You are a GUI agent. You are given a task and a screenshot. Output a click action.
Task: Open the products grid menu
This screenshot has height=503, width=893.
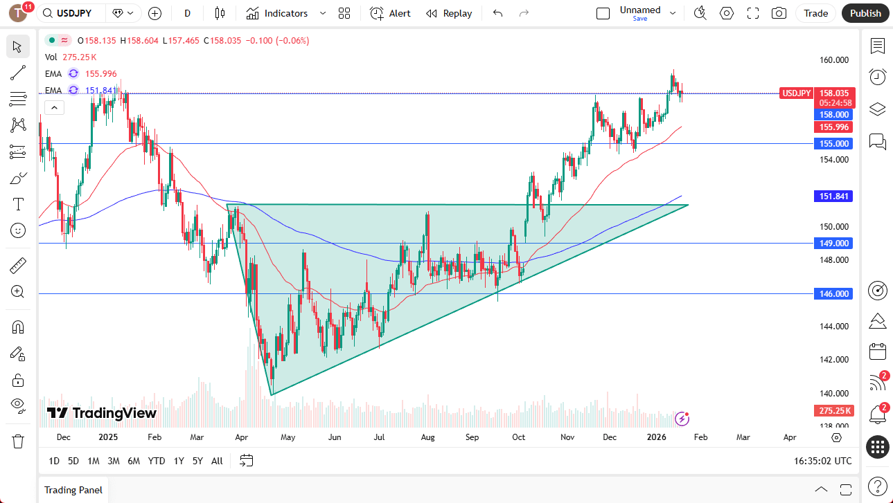click(878, 447)
